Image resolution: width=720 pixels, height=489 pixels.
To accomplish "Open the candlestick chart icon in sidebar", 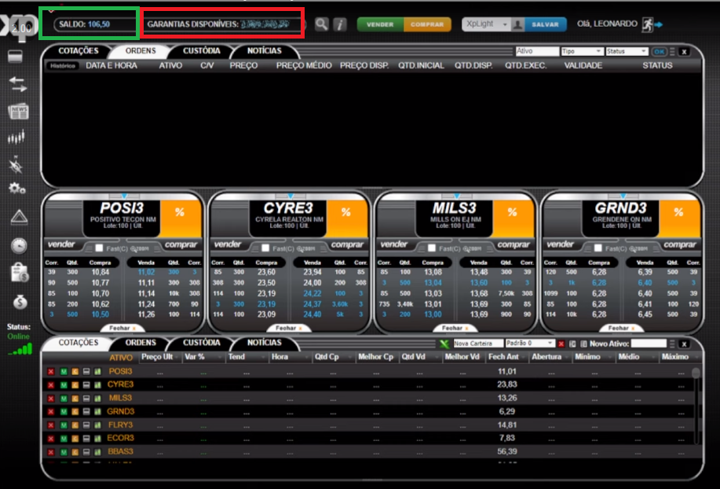I will [x=17, y=138].
